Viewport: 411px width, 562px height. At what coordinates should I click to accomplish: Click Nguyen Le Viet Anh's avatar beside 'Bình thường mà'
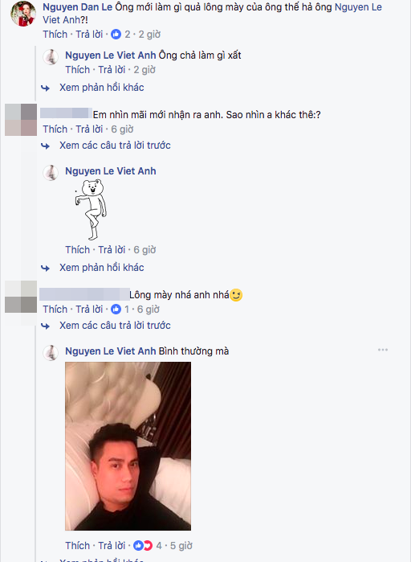(x=51, y=353)
